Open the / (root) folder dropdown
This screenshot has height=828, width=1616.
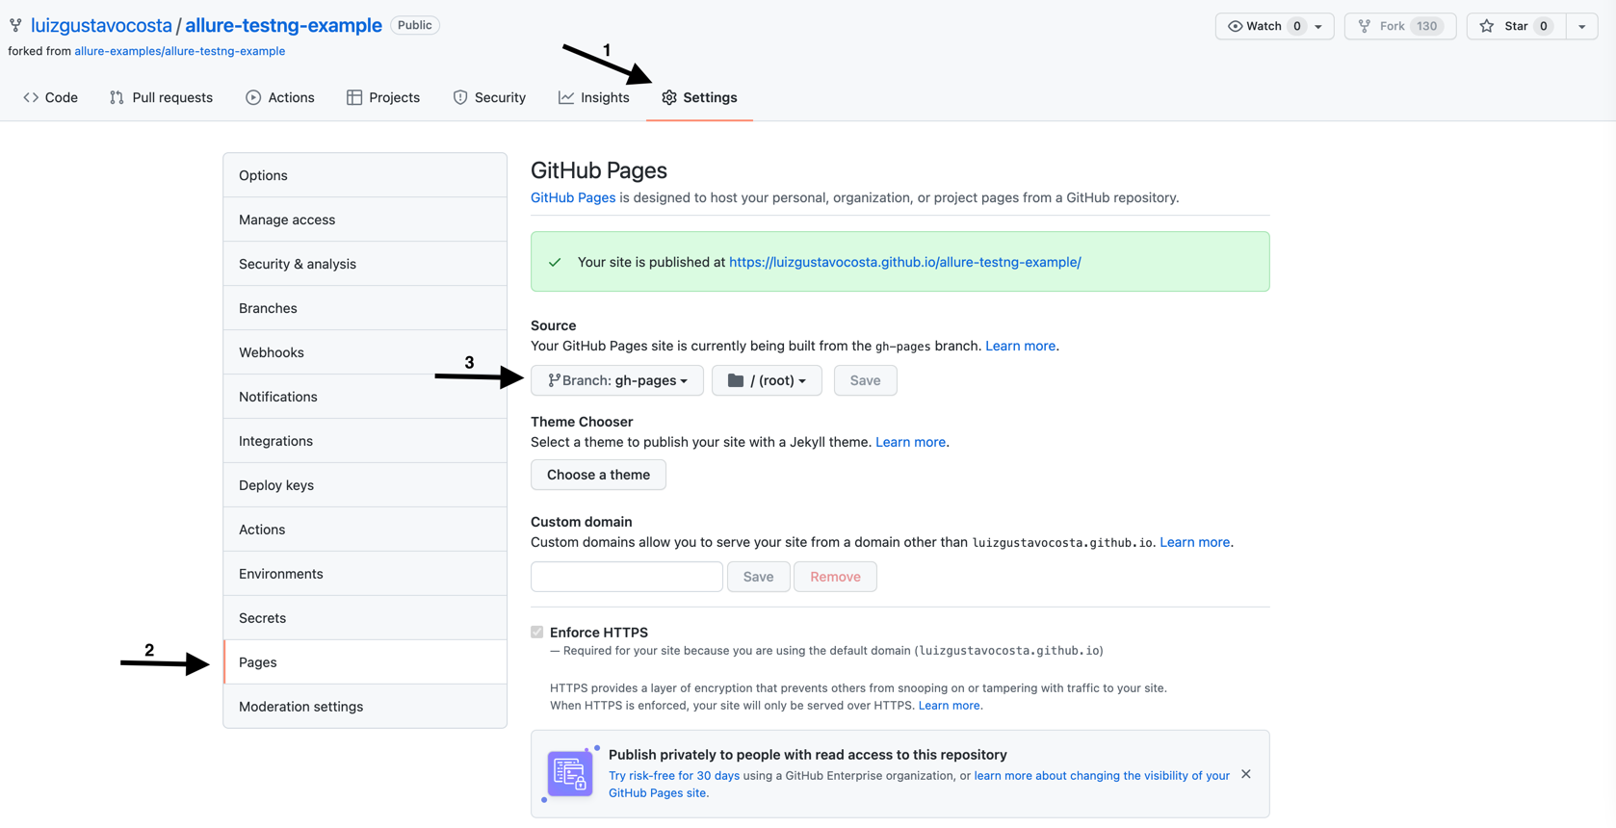(767, 380)
